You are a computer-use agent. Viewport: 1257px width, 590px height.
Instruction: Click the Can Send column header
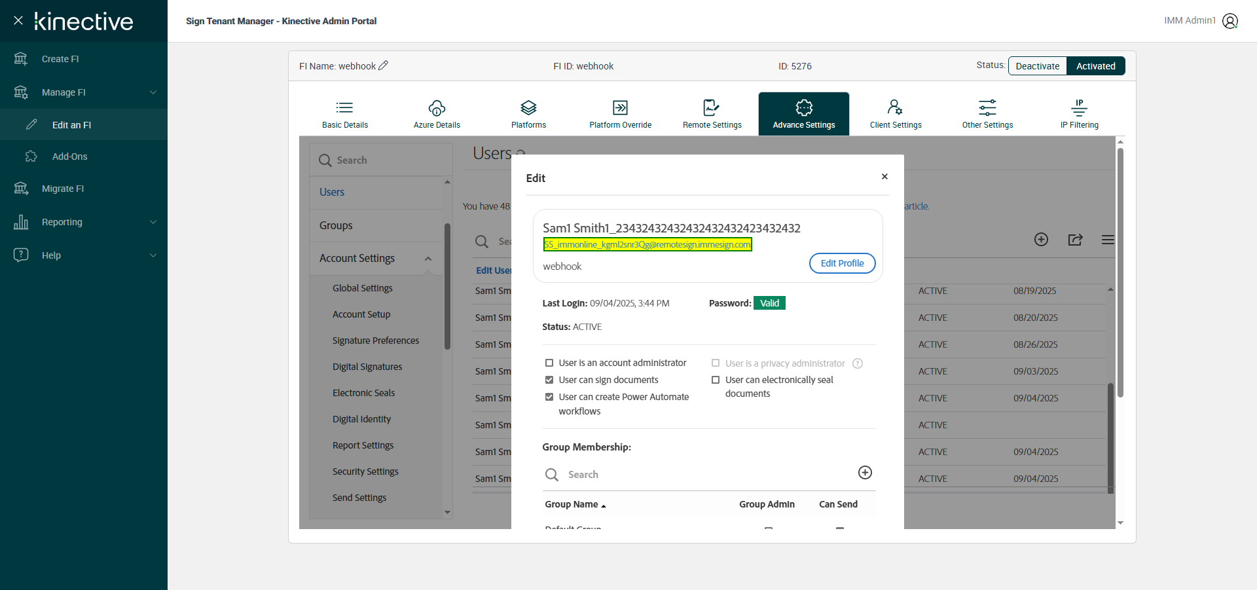tap(838, 504)
